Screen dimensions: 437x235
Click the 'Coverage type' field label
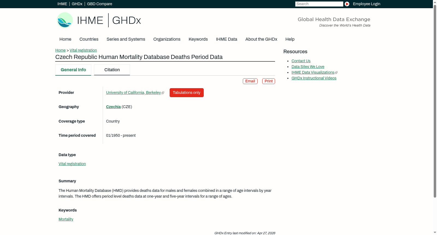click(72, 121)
